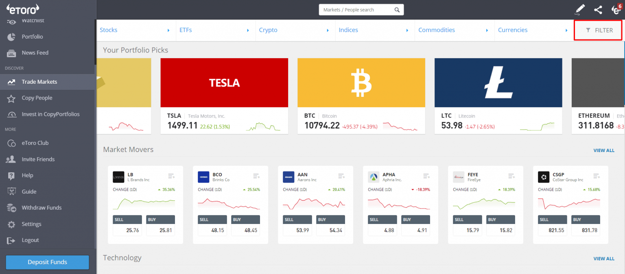Add CoStar Group to watchlist using its card icon
Viewport: 625px width, 274px height.
point(597,176)
